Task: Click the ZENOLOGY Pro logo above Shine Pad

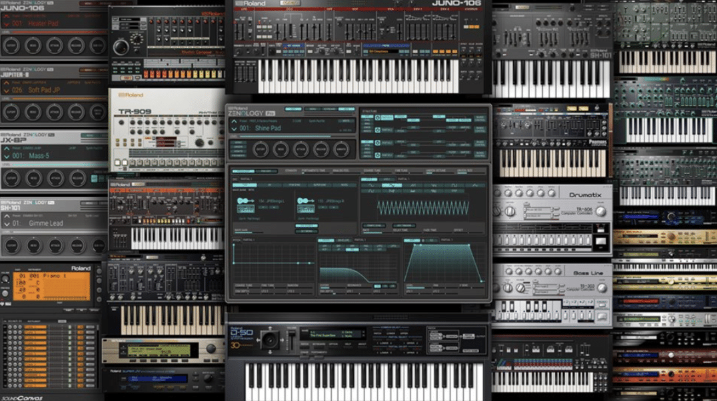Action: coord(251,113)
